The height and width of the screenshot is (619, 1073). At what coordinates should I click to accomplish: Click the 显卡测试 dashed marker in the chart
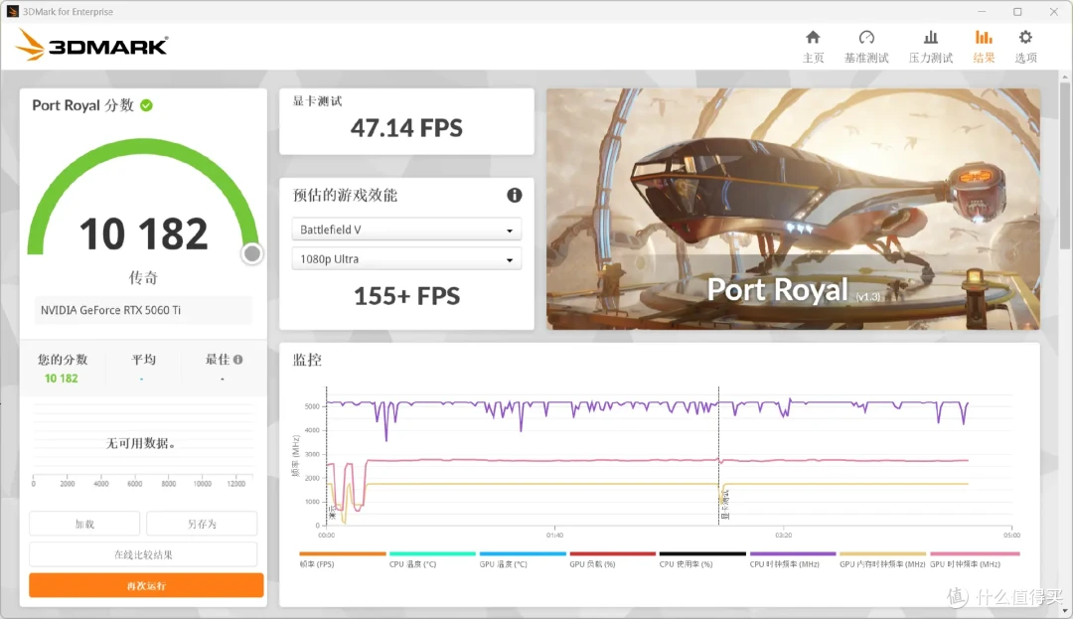coord(719,455)
